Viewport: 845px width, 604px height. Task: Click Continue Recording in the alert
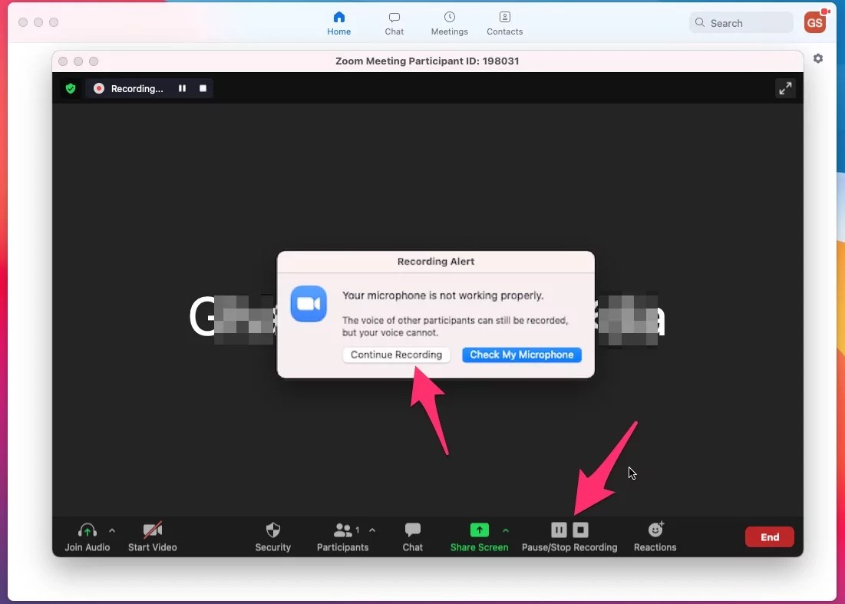click(396, 355)
